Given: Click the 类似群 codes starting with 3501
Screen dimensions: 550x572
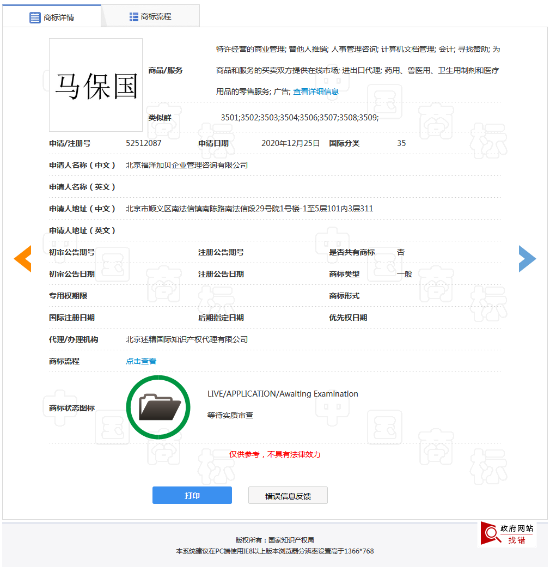Looking at the screenshot, I should pyautogui.click(x=300, y=118).
